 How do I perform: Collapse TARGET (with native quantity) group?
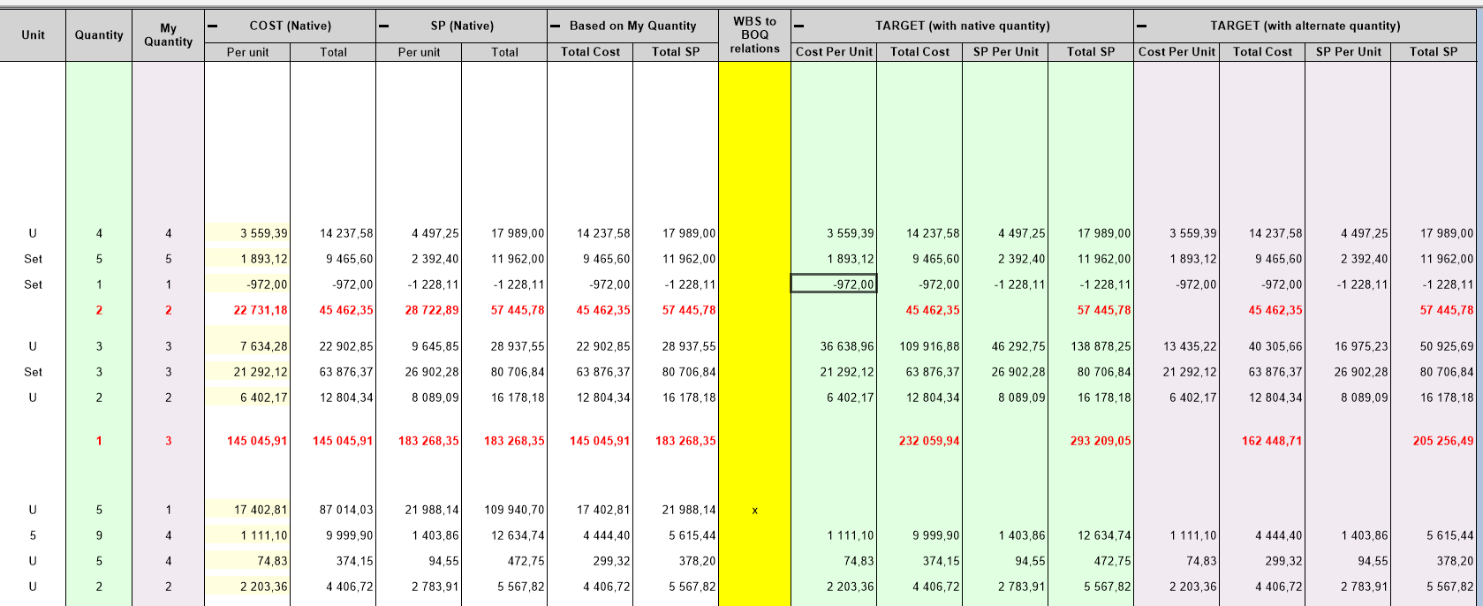coord(799,27)
